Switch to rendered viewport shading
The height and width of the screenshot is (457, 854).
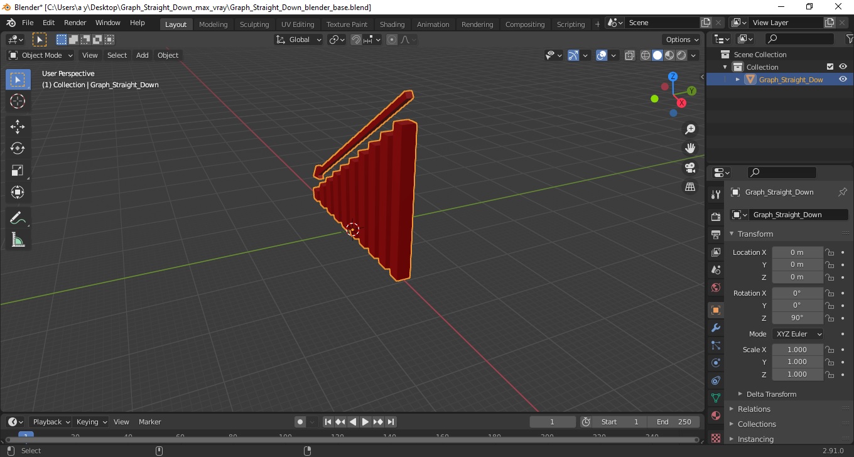pyautogui.click(x=681, y=55)
